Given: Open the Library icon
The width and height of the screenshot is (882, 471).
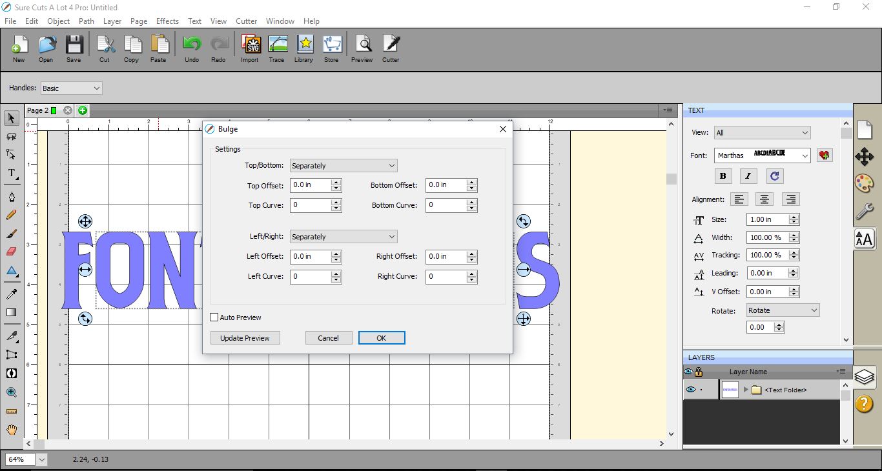Looking at the screenshot, I should tap(304, 48).
